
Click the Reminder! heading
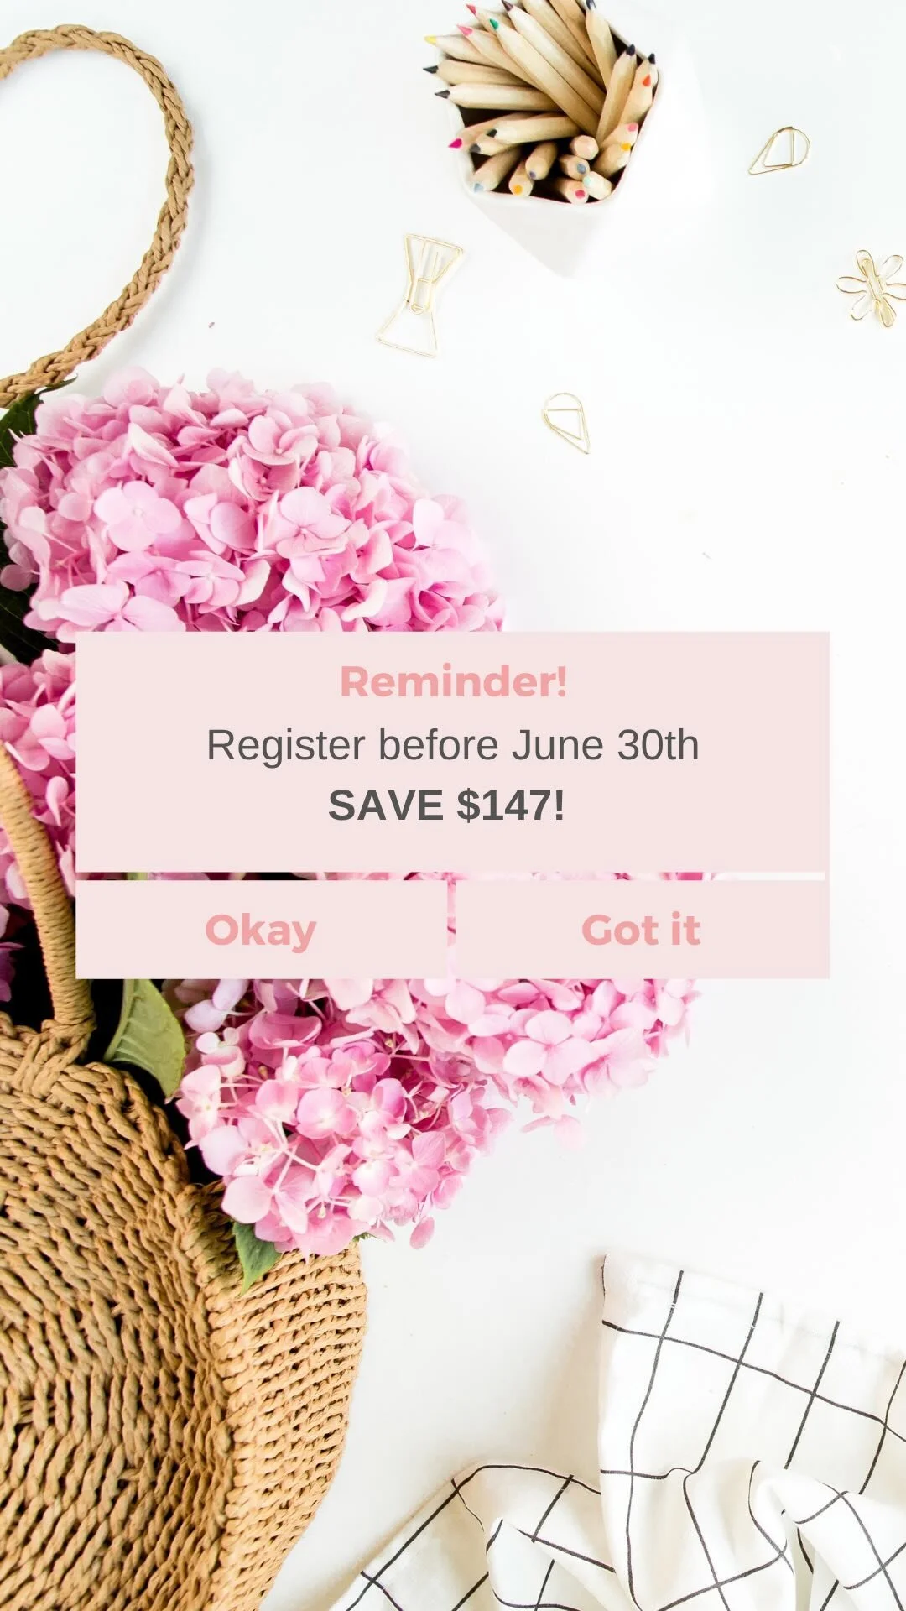[453, 680]
